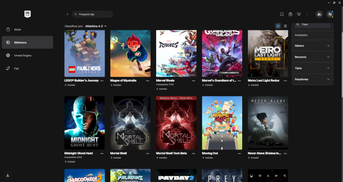Go back with the back arrow

click(x=67, y=14)
